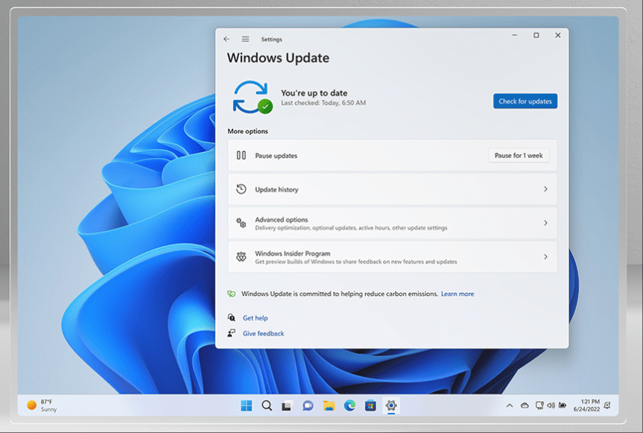Expand Update history with its chevron
This screenshot has width=643, height=433.
[545, 189]
